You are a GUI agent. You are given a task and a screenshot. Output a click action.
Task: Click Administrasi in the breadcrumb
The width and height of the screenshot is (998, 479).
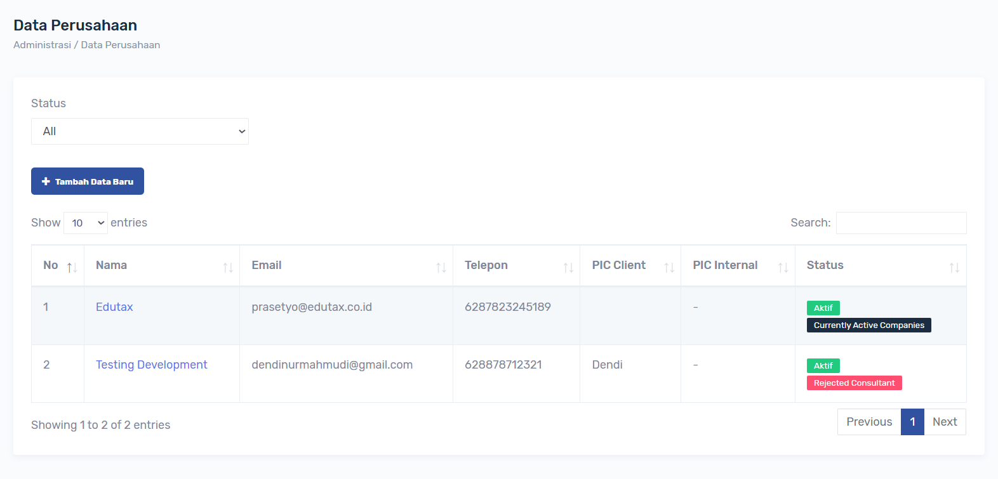(42, 45)
